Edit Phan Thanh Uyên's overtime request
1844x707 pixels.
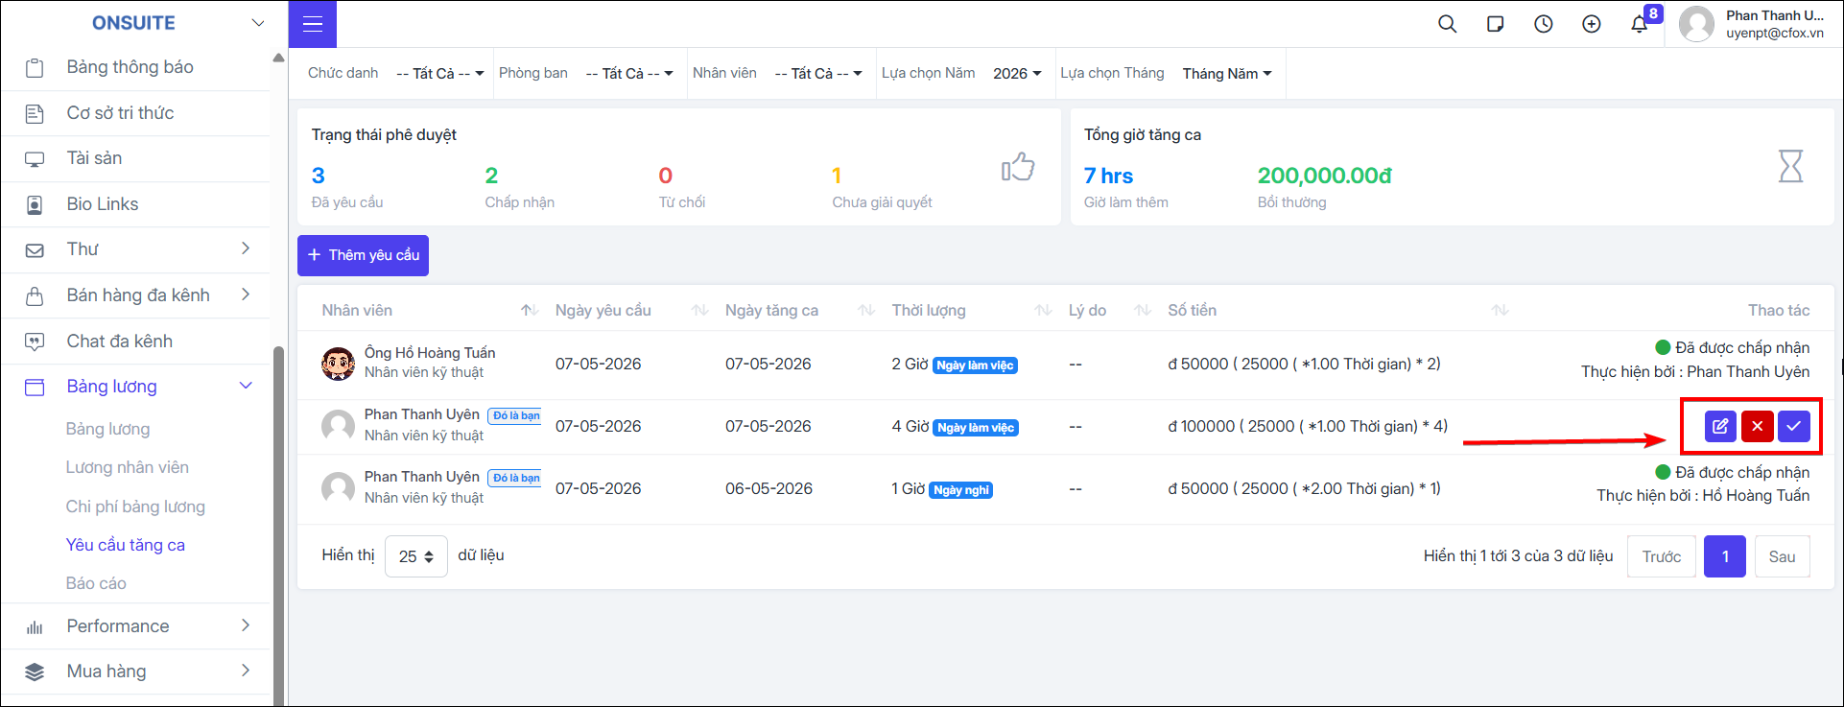click(x=1720, y=426)
